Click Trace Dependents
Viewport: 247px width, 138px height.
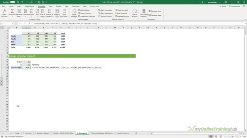[x=105, y=13]
